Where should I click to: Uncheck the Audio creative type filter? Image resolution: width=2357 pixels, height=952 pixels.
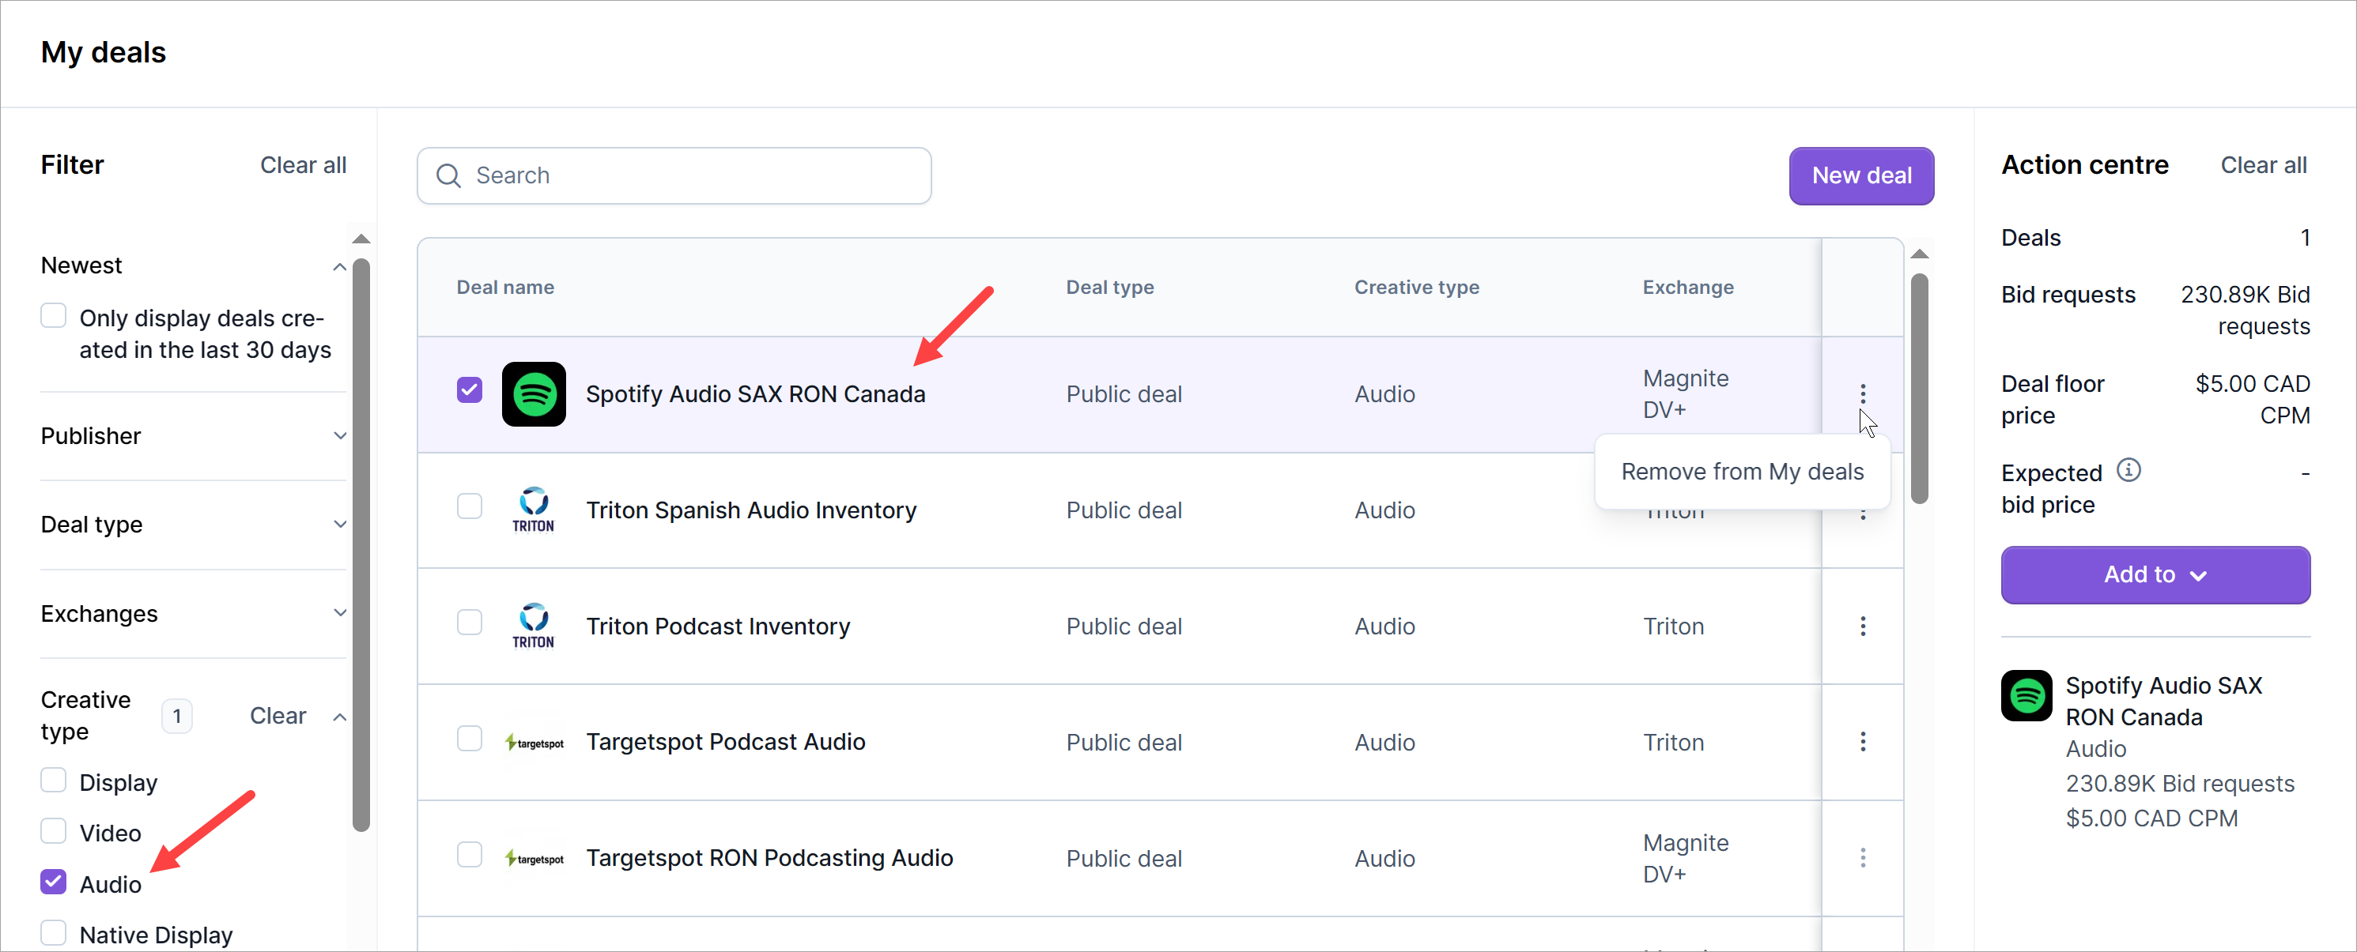coord(54,882)
